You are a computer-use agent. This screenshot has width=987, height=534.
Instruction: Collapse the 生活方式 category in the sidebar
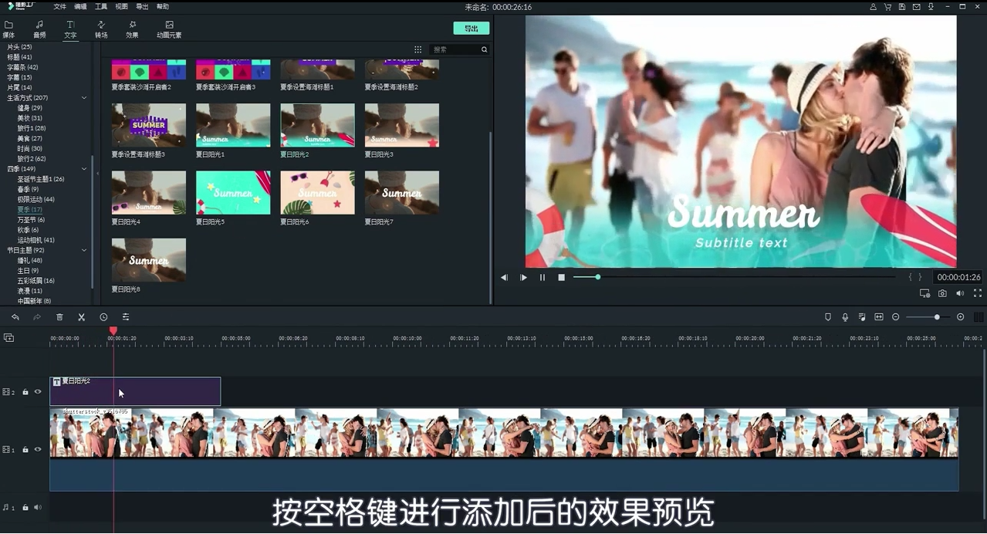(x=84, y=97)
